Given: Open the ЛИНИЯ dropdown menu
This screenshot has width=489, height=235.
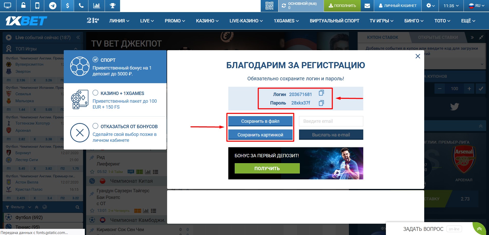Looking at the screenshot, I should [119, 21].
